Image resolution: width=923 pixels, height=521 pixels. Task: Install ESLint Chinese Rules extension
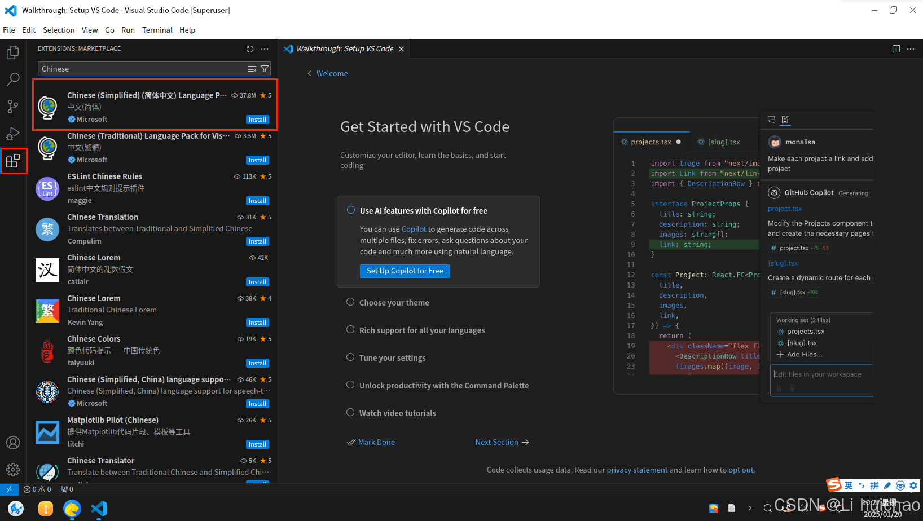pos(257,201)
